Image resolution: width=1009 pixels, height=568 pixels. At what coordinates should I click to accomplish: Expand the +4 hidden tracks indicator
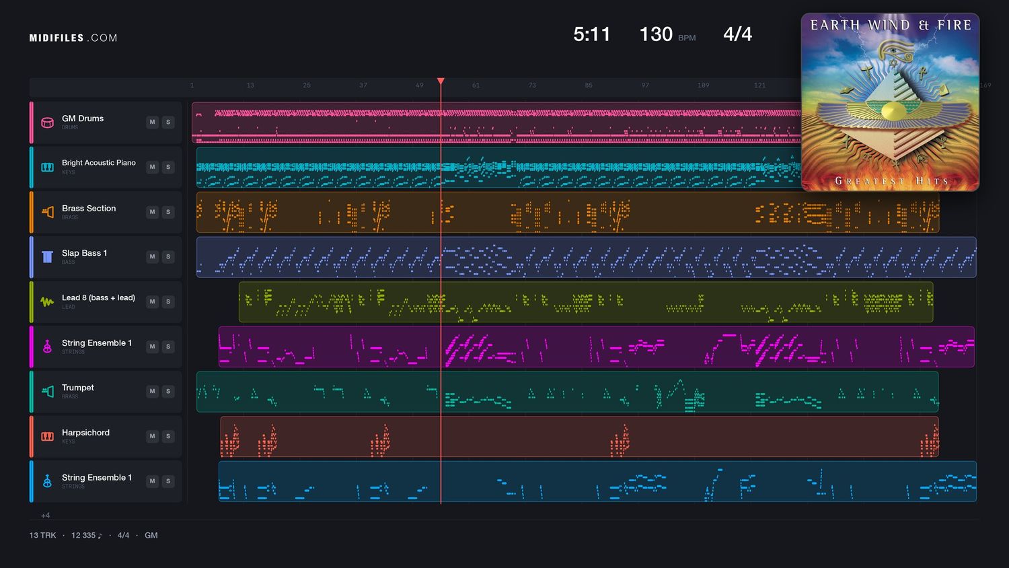pyautogui.click(x=45, y=516)
